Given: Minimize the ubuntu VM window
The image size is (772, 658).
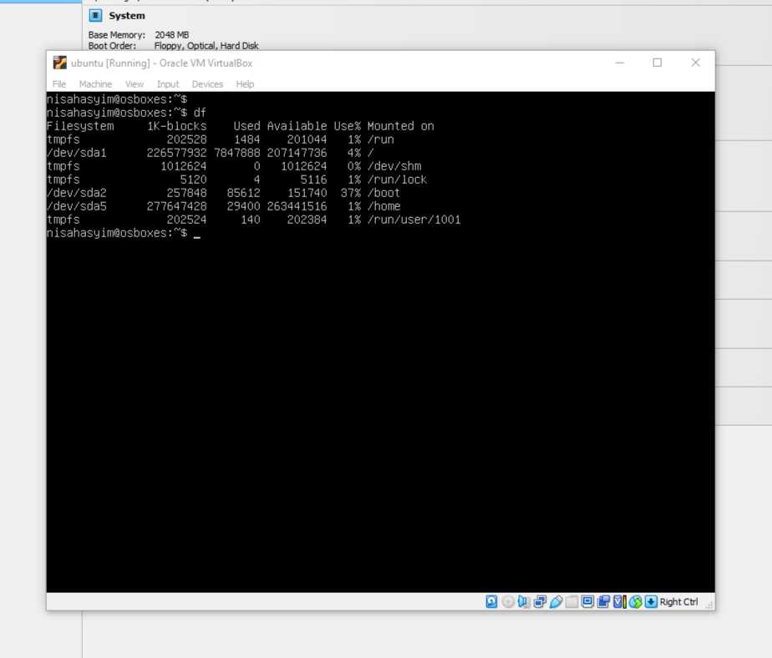Looking at the screenshot, I should (620, 63).
